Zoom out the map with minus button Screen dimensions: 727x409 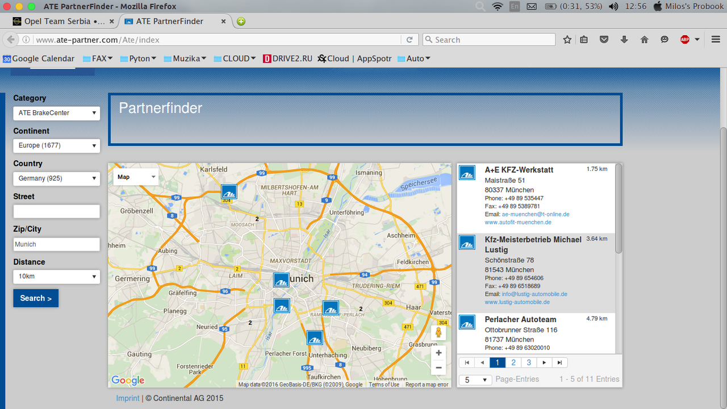tap(438, 368)
